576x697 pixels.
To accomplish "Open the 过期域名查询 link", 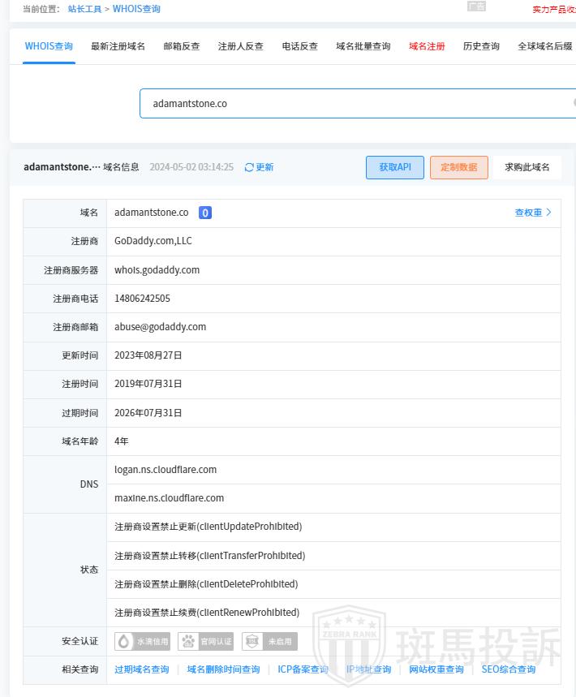I will coord(142,669).
